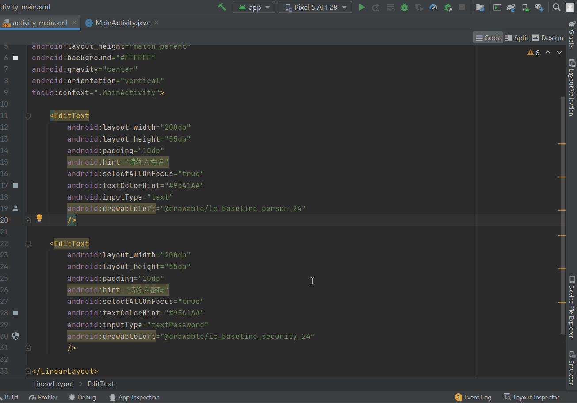
Task: Click Apply Code Changes icon
Action: point(390,7)
